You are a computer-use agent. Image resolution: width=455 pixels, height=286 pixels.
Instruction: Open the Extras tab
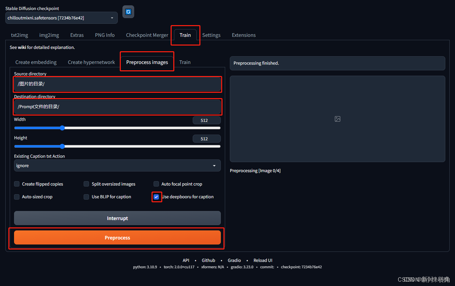pos(77,35)
